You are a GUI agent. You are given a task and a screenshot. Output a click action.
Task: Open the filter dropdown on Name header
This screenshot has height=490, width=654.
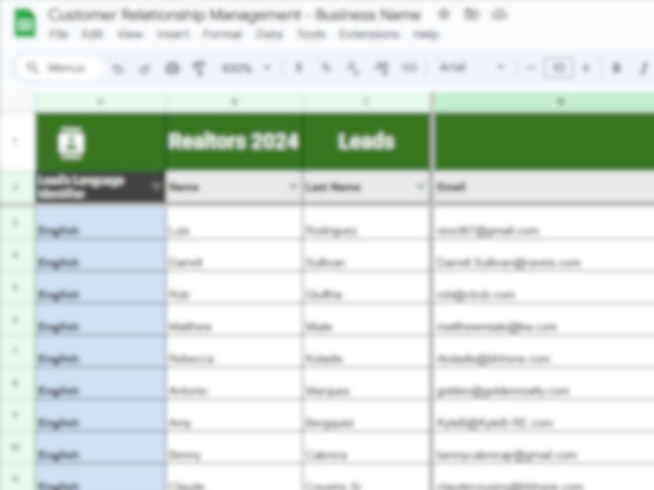(293, 186)
